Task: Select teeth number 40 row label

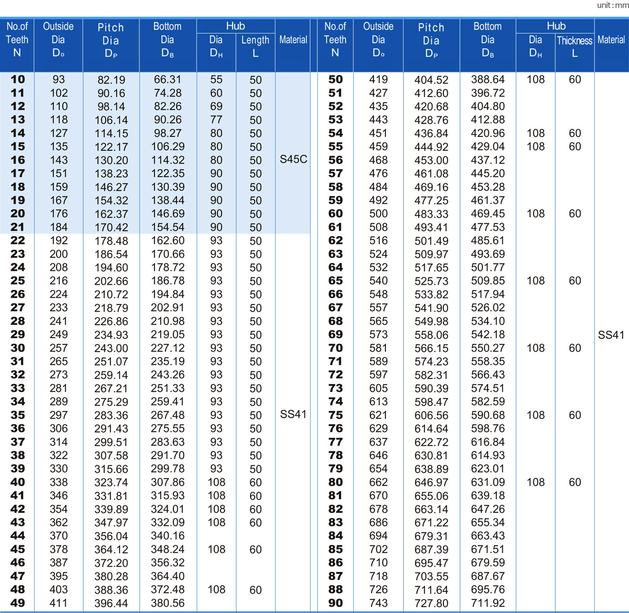Action: pyautogui.click(x=18, y=482)
